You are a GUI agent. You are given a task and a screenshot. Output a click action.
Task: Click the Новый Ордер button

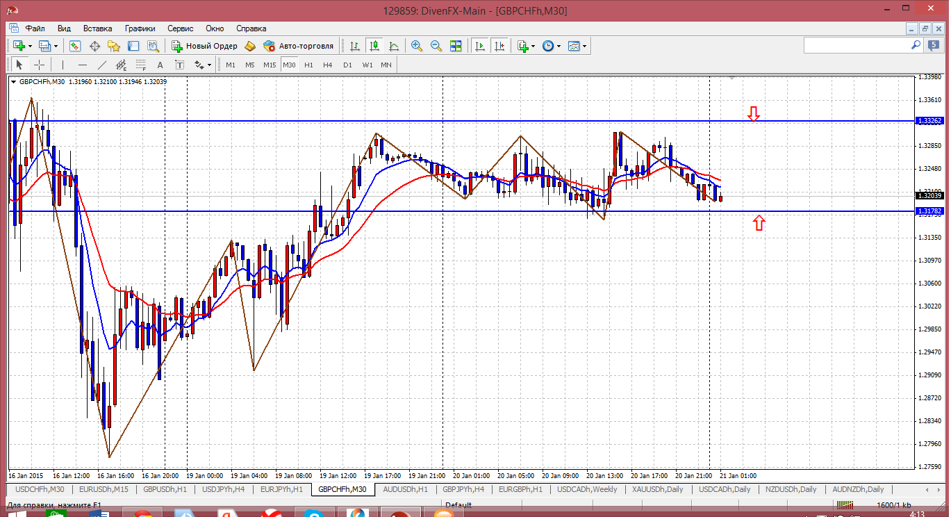205,46
